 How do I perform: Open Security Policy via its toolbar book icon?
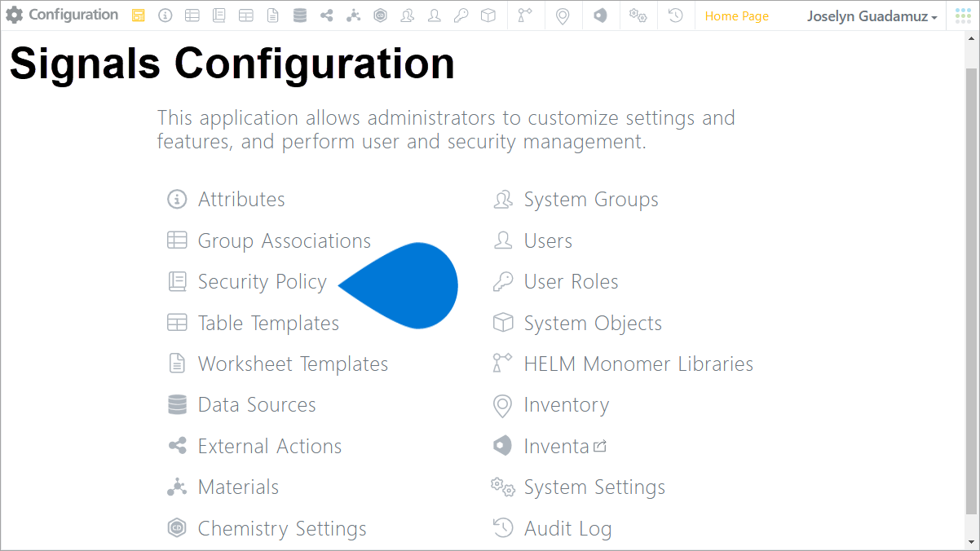tap(219, 15)
